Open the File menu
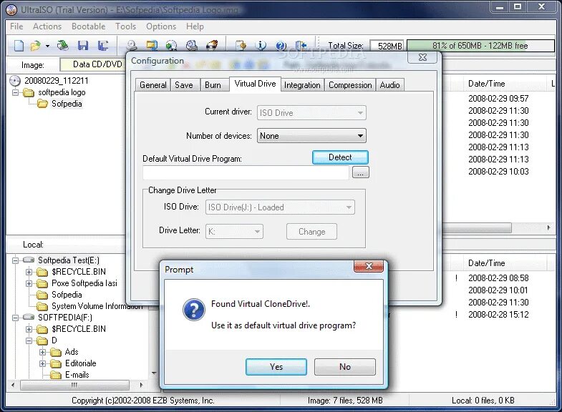 coord(16,26)
